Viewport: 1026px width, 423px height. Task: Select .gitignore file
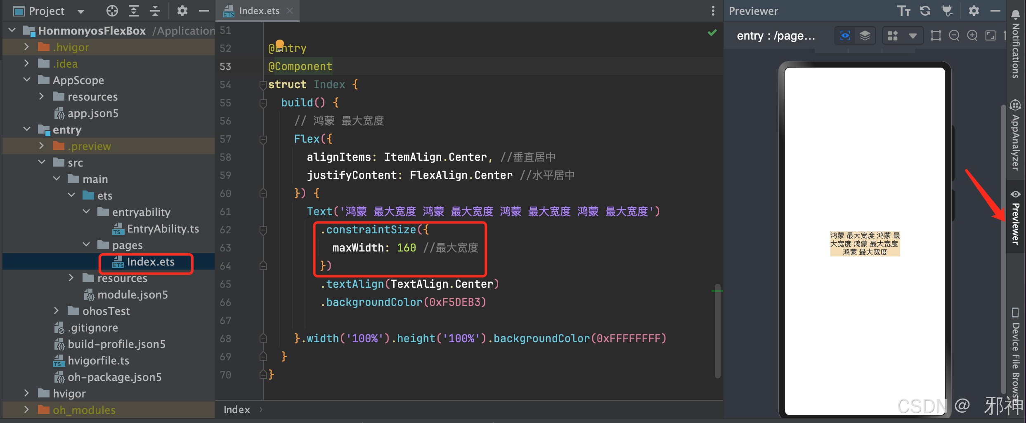[x=93, y=328]
